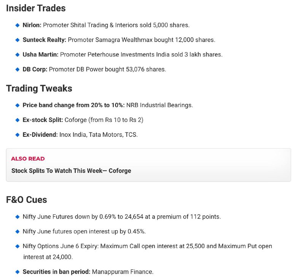Click the diamond bullet before Securities in ban period

pos(17,272)
